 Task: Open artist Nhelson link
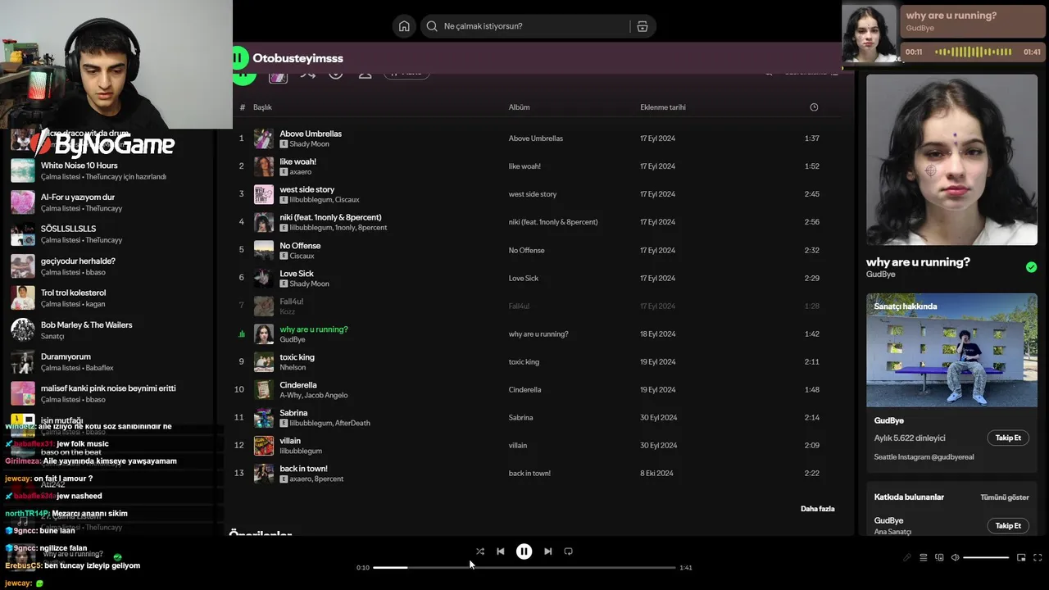tap(293, 367)
